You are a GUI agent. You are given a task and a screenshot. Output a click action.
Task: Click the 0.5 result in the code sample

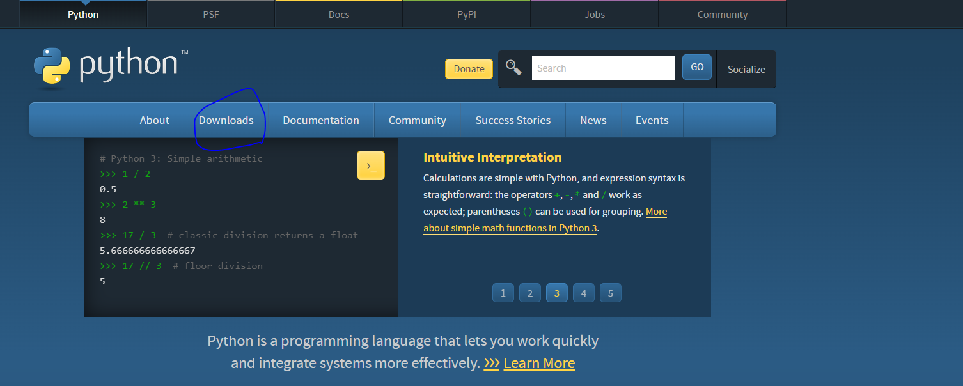(x=108, y=189)
